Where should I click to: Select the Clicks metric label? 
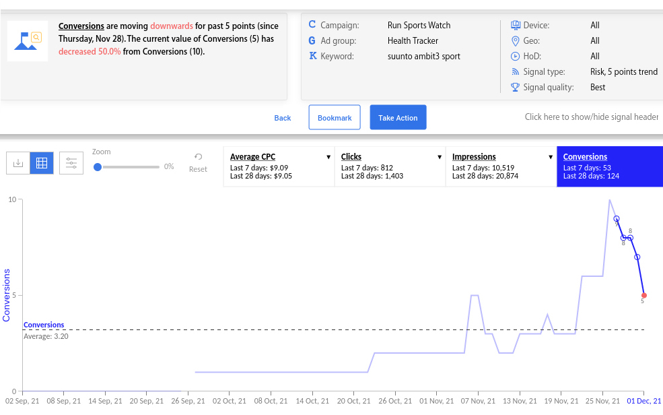pyautogui.click(x=351, y=157)
